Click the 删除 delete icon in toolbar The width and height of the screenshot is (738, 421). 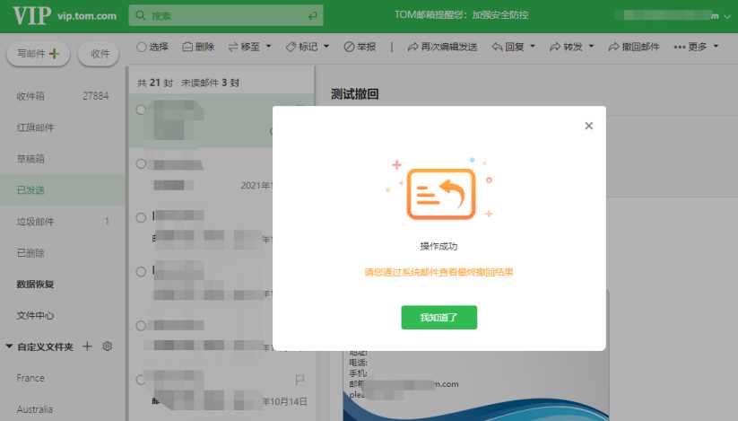(x=187, y=47)
